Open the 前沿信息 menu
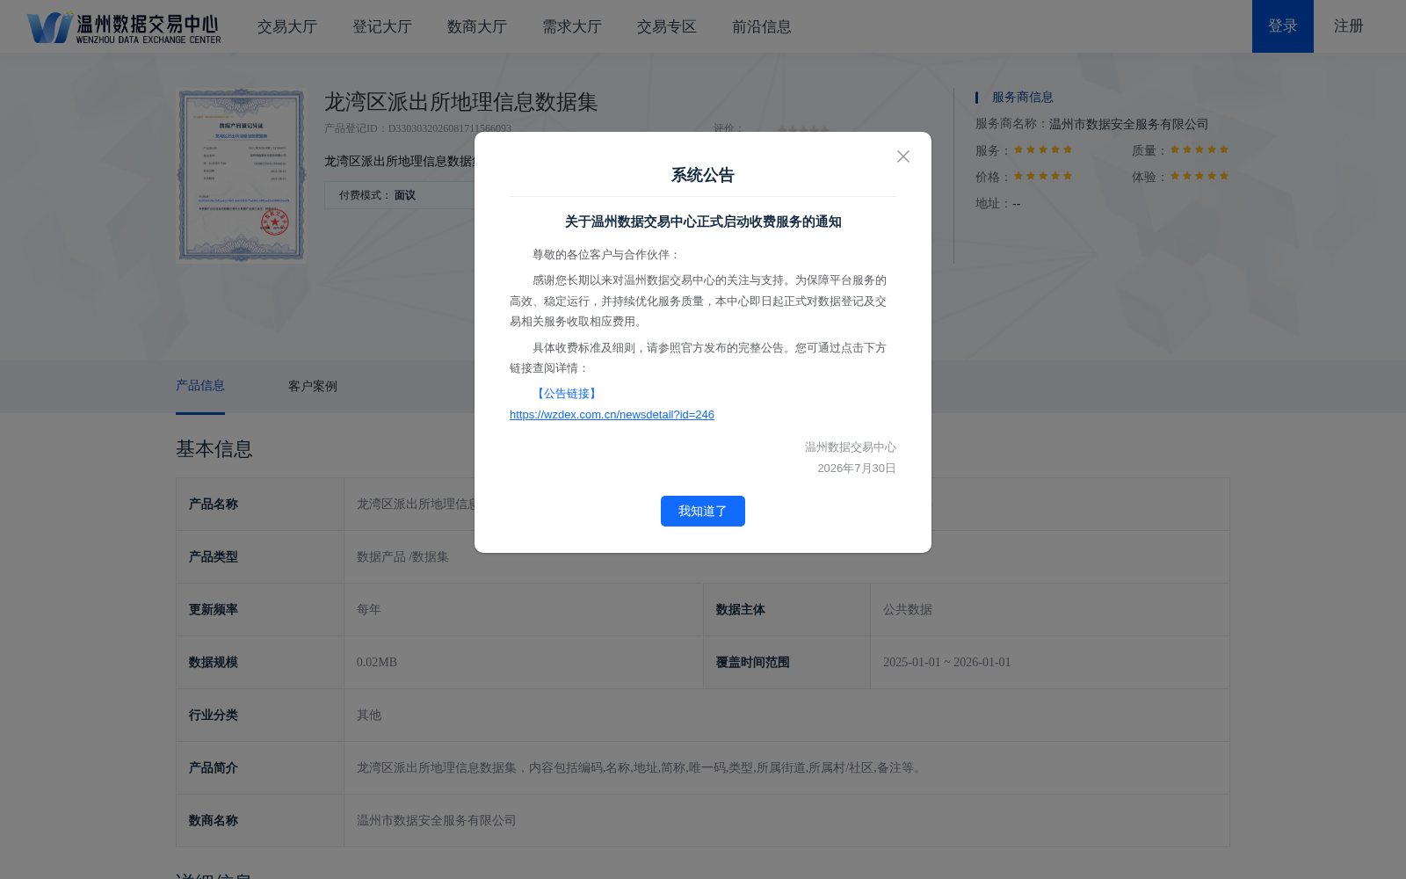This screenshot has height=879, width=1406. [762, 26]
